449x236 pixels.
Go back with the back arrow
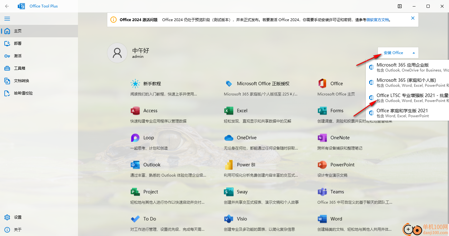click(7, 6)
